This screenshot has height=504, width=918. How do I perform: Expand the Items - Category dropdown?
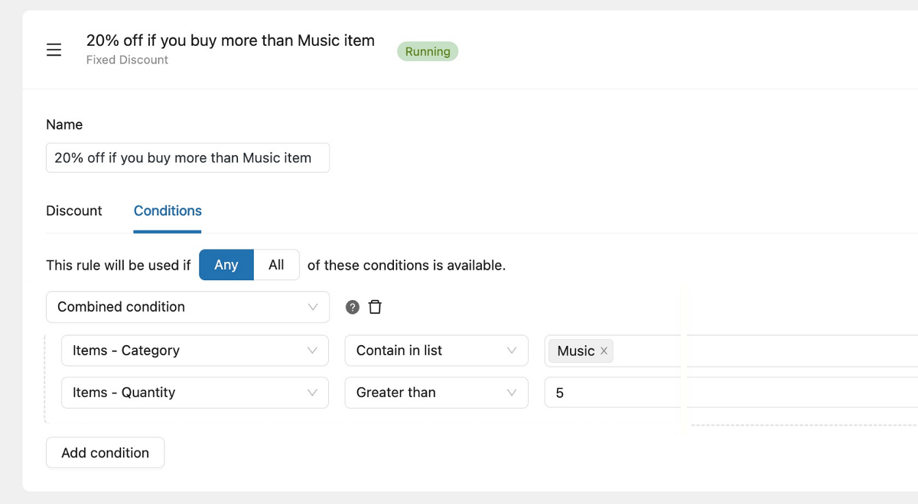[194, 351]
